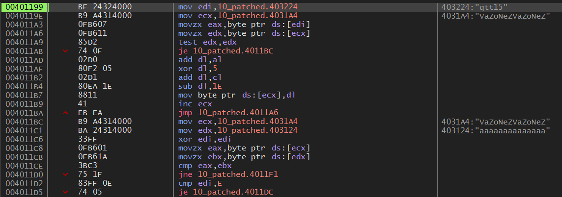Click opcode bytes EB EA
This screenshot has width=562, height=197.
(x=90, y=113)
